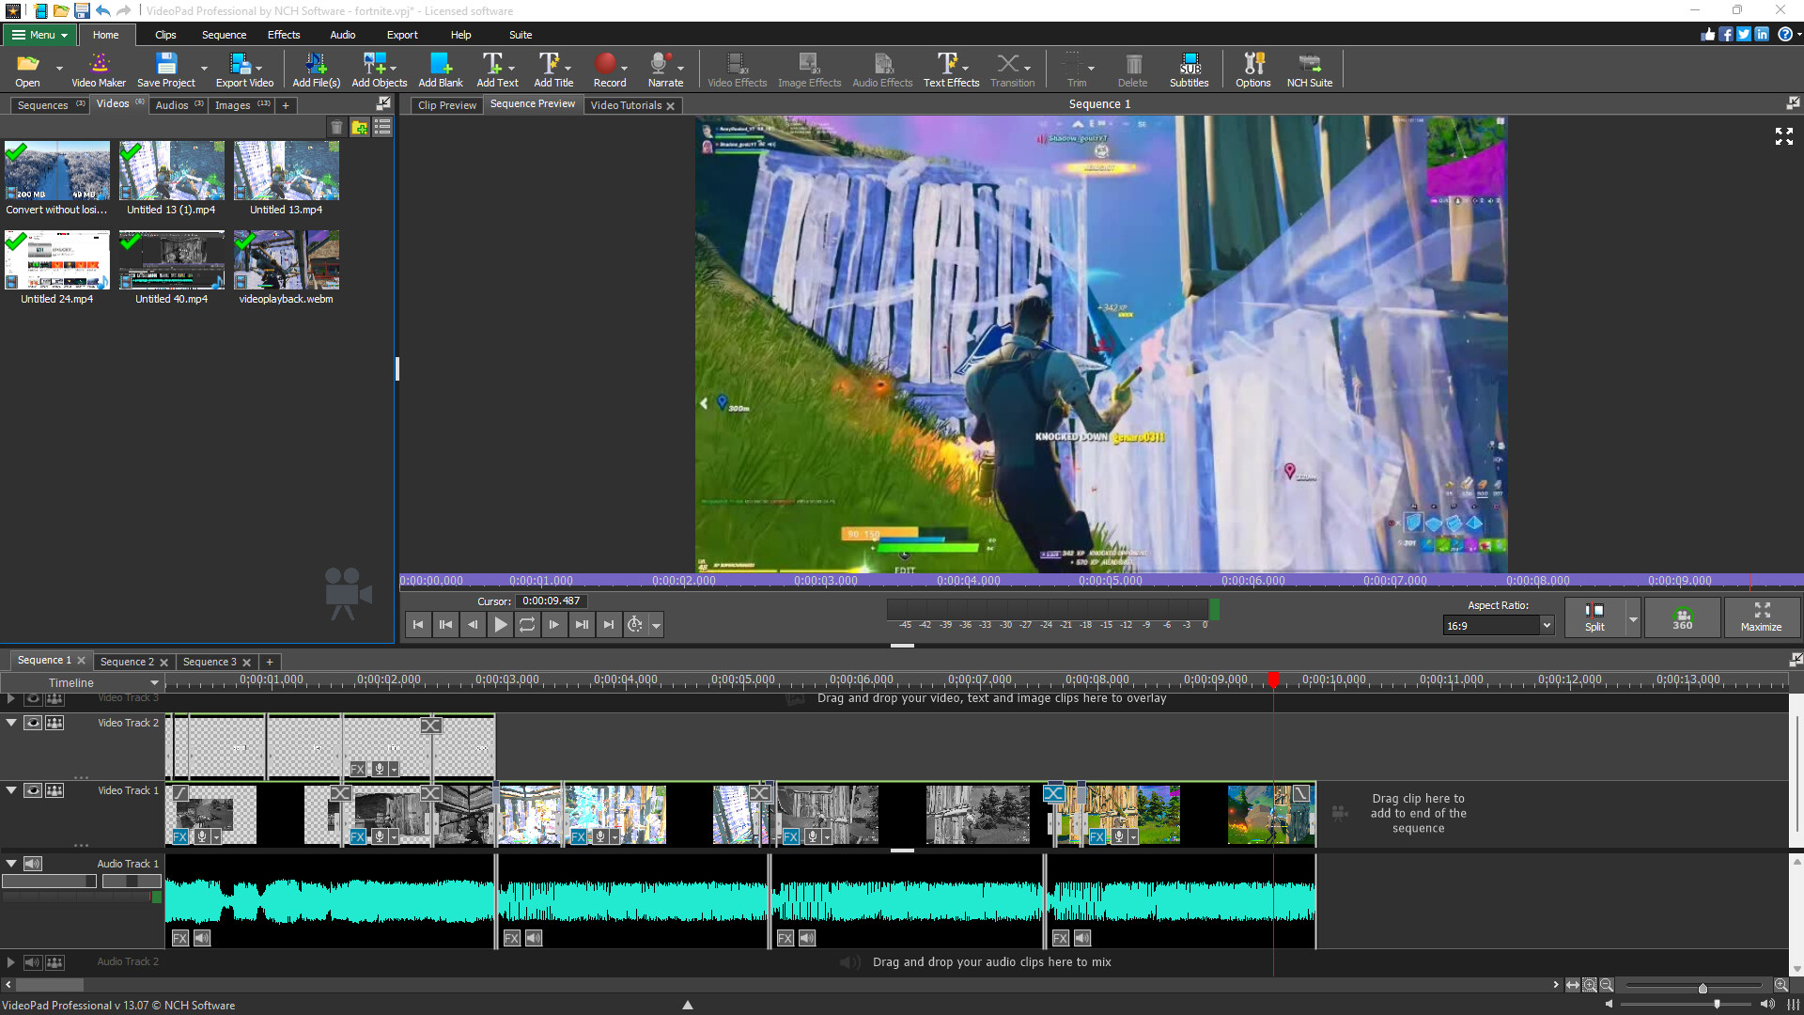This screenshot has height=1015, width=1804.
Task: Select the Untitled 24.mp4 thumbnail
Action: pos(56,260)
